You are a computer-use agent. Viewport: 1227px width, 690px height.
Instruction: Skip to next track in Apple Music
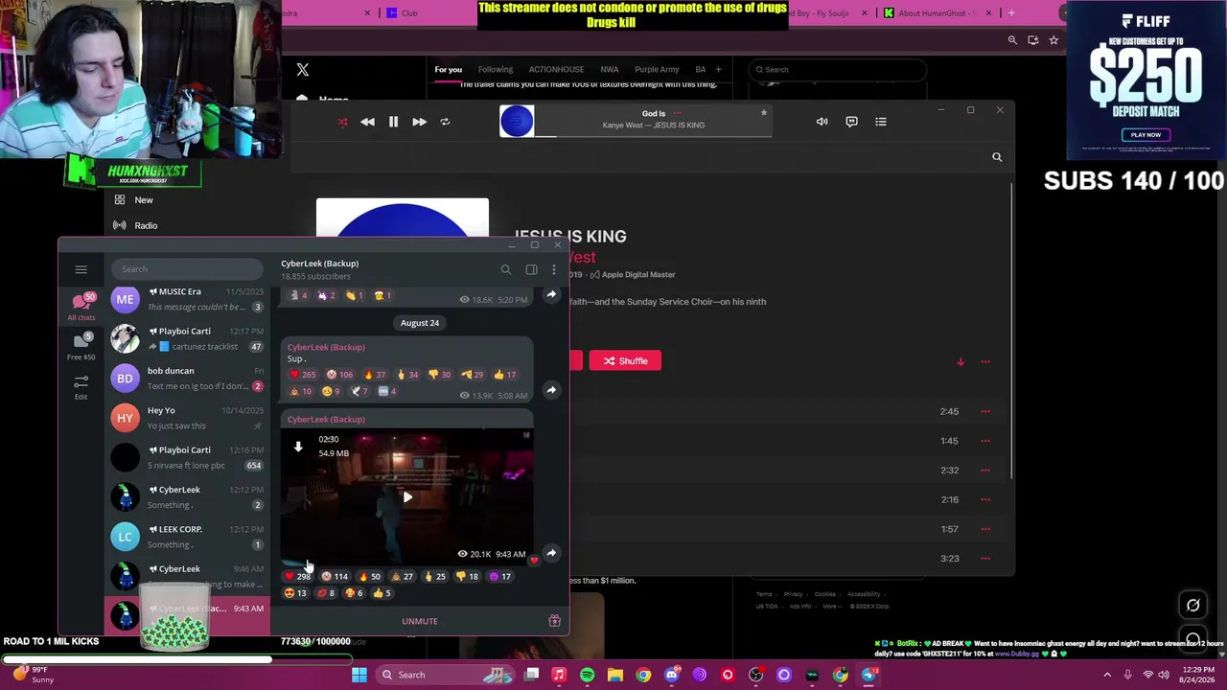click(x=419, y=122)
